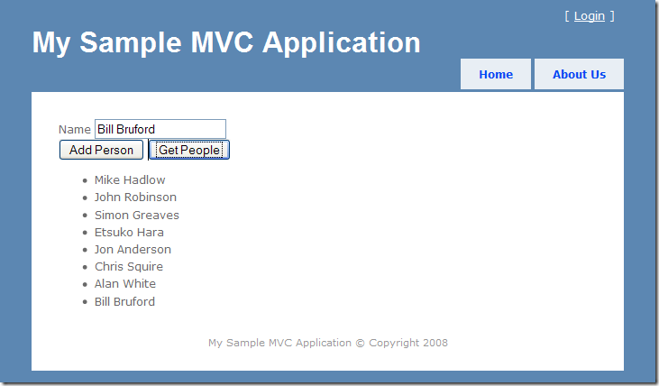659x386 pixels.
Task: Click the Get People button
Action: [189, 150]
